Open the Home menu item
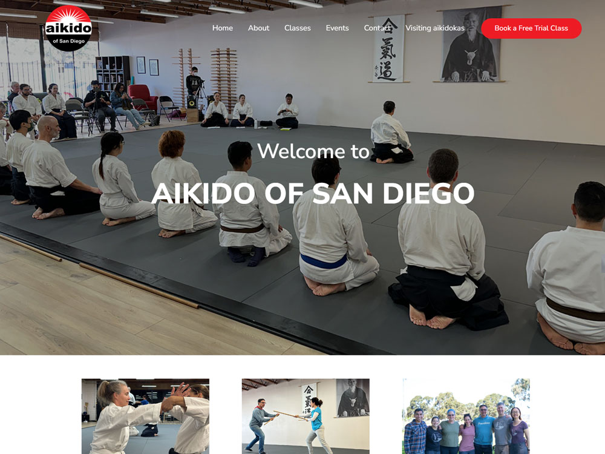The width and height of the screenshot is (605, 454). [x=223, y=28]
